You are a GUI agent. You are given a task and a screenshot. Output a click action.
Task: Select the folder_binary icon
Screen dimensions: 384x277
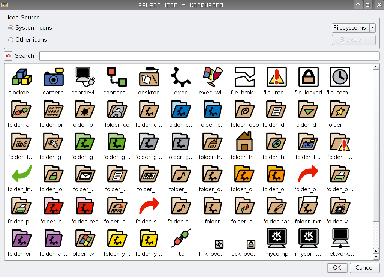coord(53,109)
